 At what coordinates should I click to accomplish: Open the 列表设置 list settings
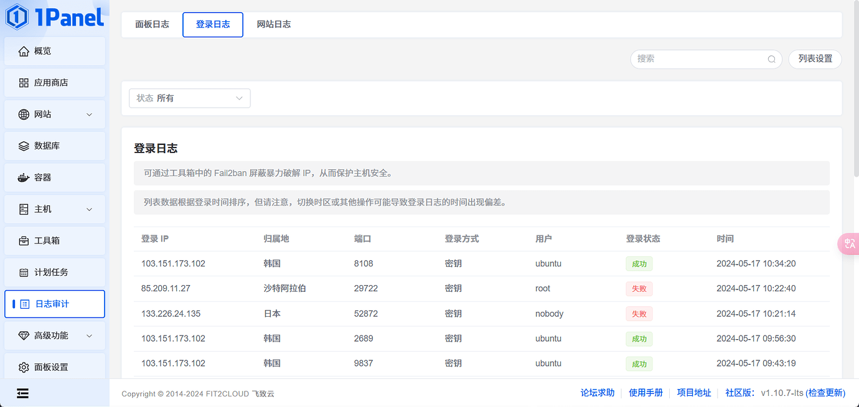pyautogui.click(x=815, y=59)
